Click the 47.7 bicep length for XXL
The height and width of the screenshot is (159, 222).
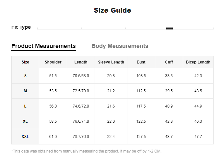pyautogui.click(x=198, y=137)
